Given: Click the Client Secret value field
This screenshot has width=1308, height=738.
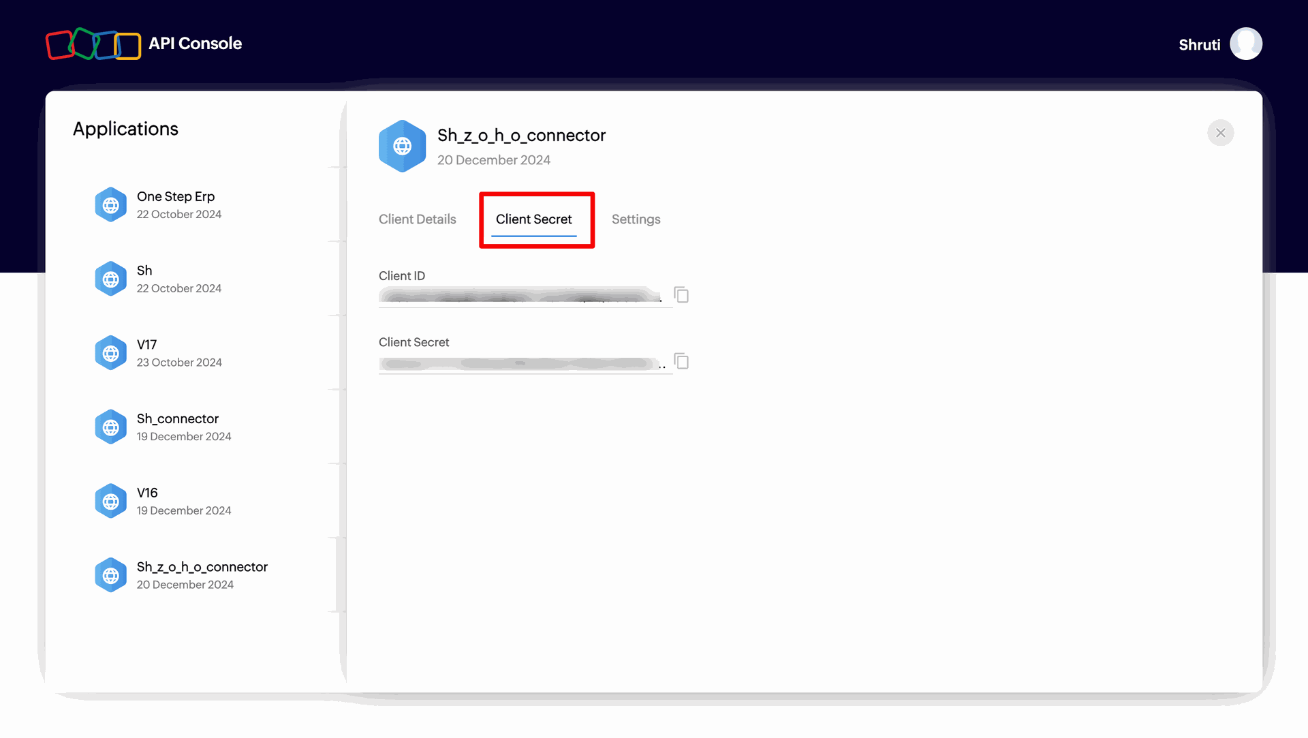Looking at the screenshot, I should (521, 363).
